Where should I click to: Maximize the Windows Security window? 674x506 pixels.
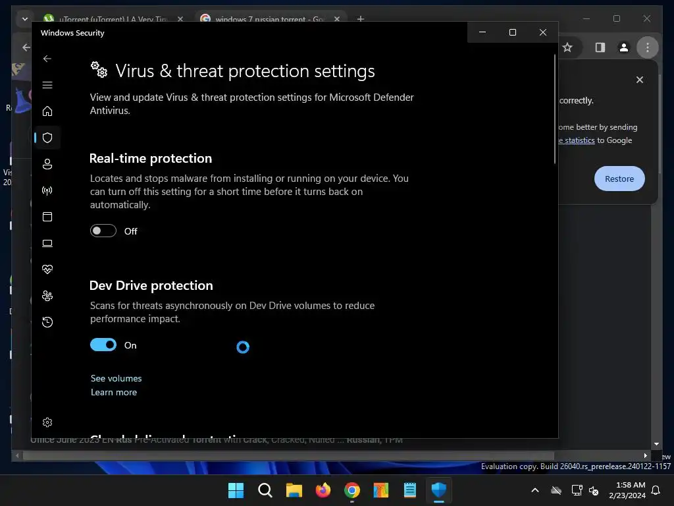[x=512, y=32]
